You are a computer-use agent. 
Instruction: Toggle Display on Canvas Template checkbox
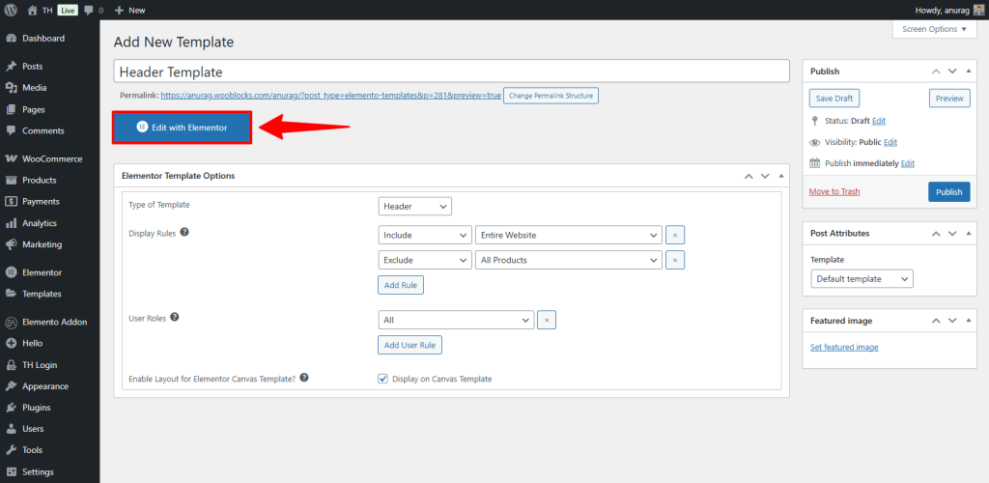tap(383, 379)
